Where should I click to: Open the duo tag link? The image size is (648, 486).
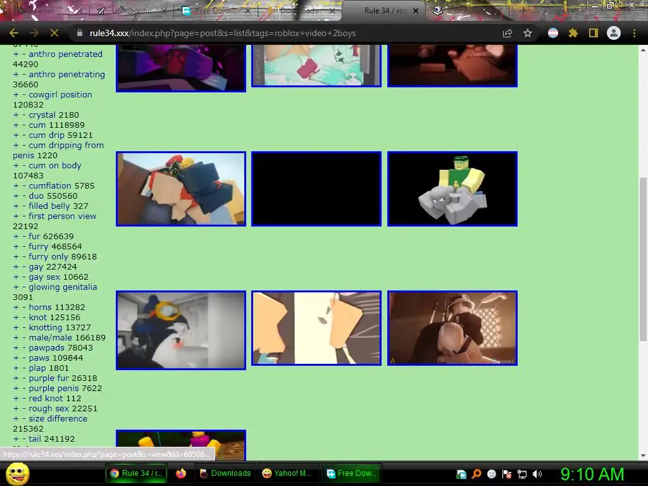(x=35, y=196)
